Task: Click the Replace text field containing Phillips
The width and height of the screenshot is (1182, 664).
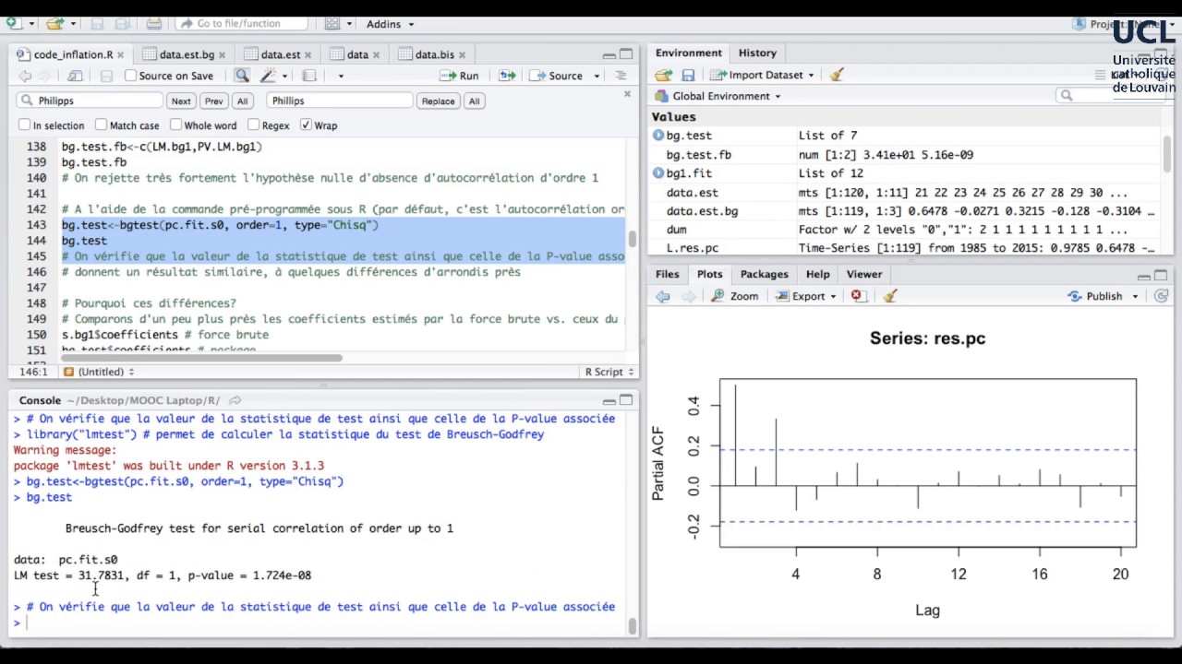Action: (x=339, y=101)
